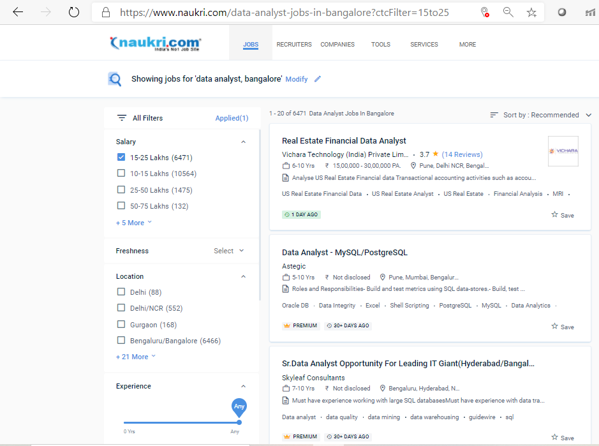The width and height of the screenshot is (599, 446).
Task: Click the browser back arrow
Action: point(18,12)
